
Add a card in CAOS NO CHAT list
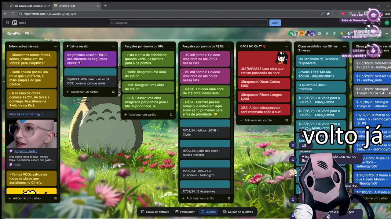pyautogui.click(x=258, y=120)
